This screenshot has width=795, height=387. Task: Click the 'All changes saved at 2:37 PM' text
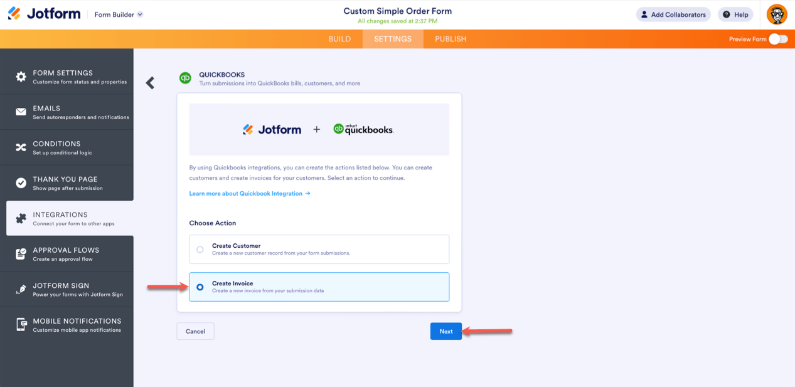coord(397,21)
